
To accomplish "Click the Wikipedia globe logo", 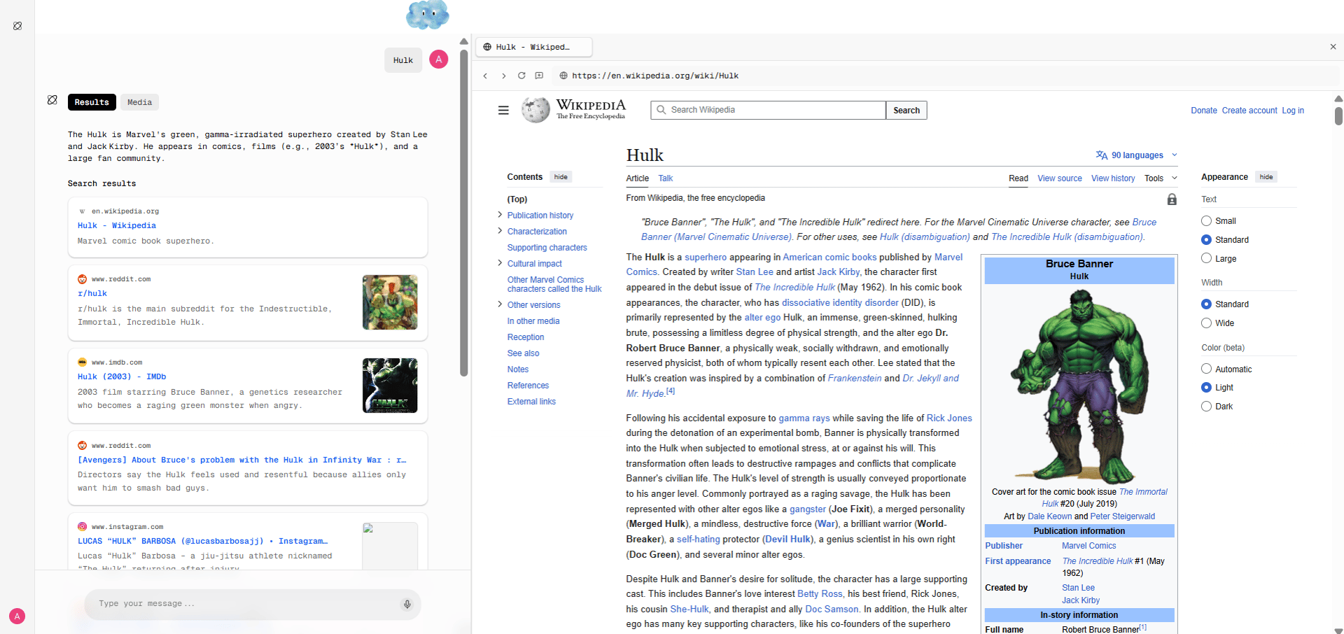I will coord(535,110).
